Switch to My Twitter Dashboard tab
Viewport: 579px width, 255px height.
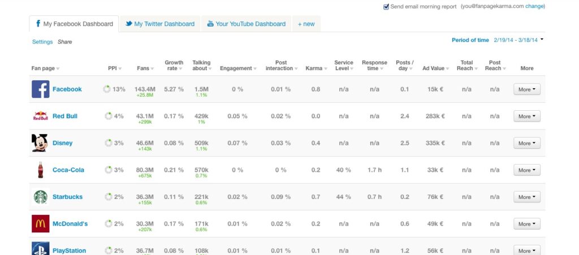tap(159, 24)
